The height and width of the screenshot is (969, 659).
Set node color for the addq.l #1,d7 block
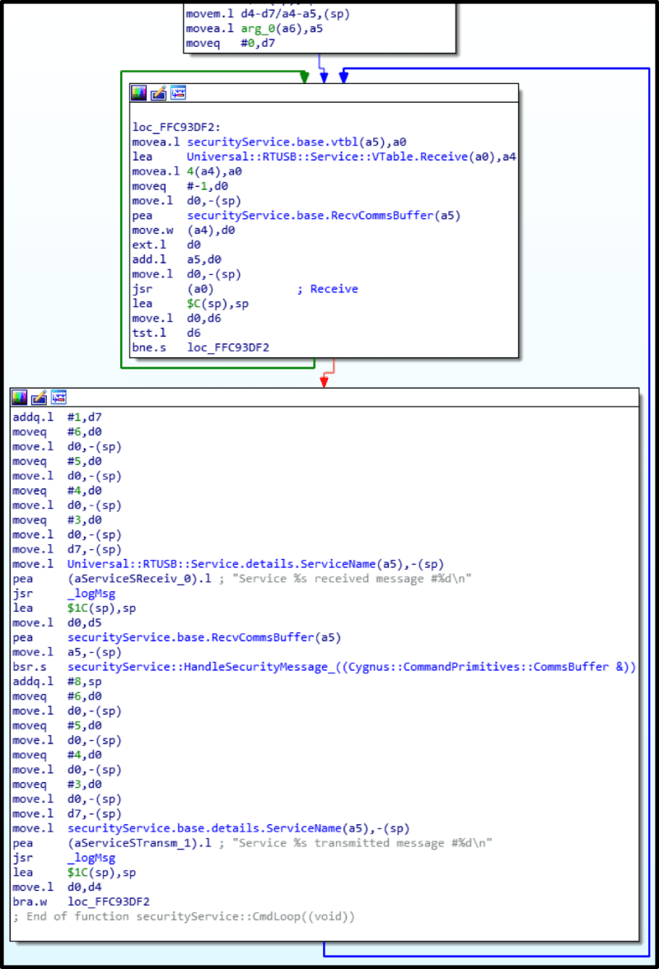point(20,398)
